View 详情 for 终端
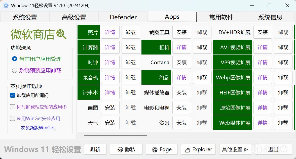 pos(182,77)
